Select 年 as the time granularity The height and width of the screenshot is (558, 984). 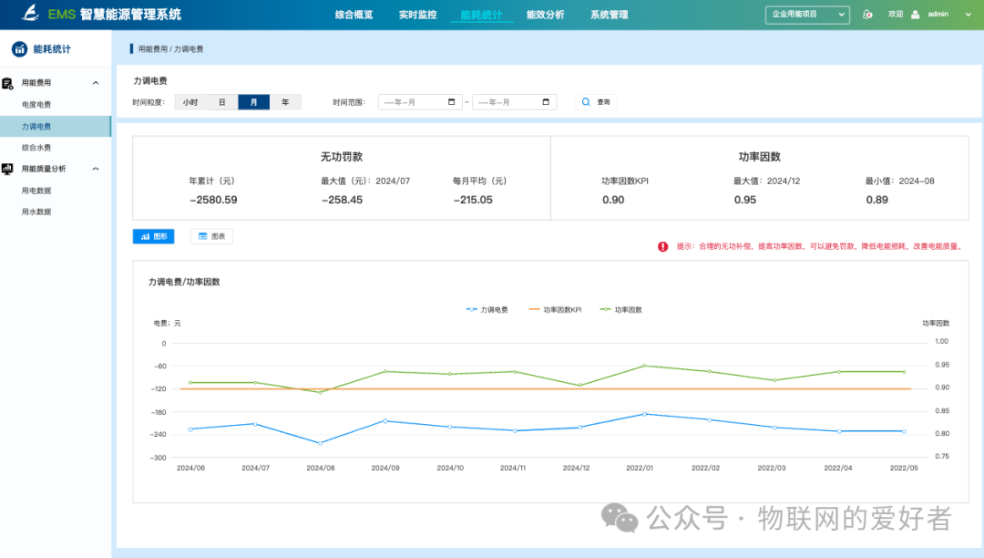pyautogui.click(x=285, y=101)
